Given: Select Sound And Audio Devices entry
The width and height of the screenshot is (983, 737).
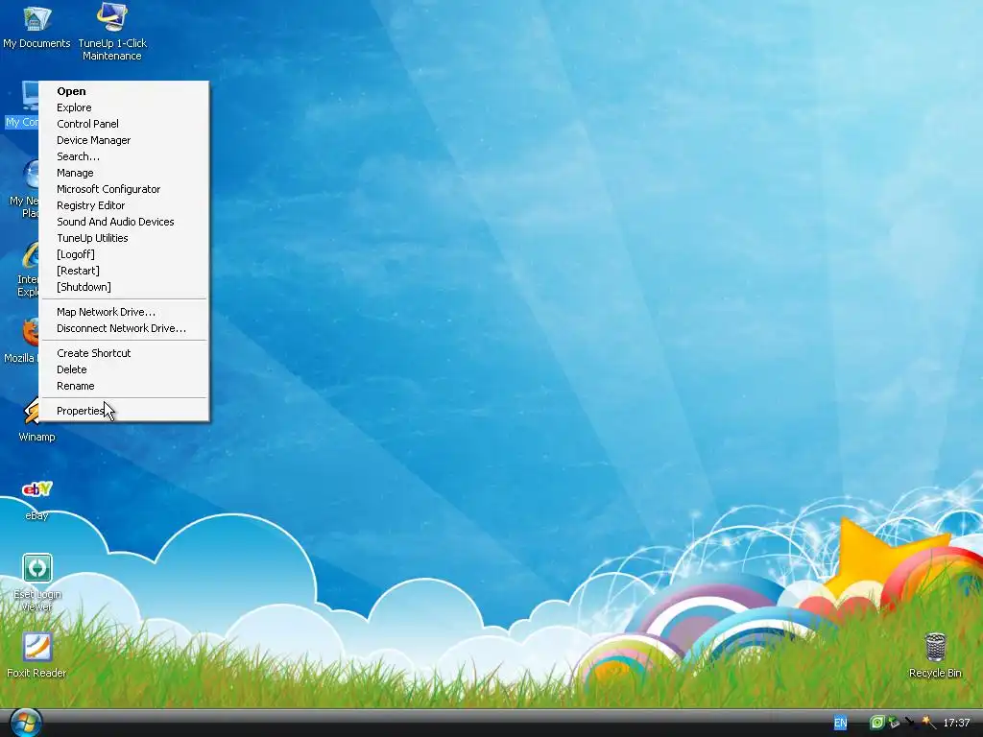Looking at the screenshot, I should pyautogui.click(x=124, y=222).
